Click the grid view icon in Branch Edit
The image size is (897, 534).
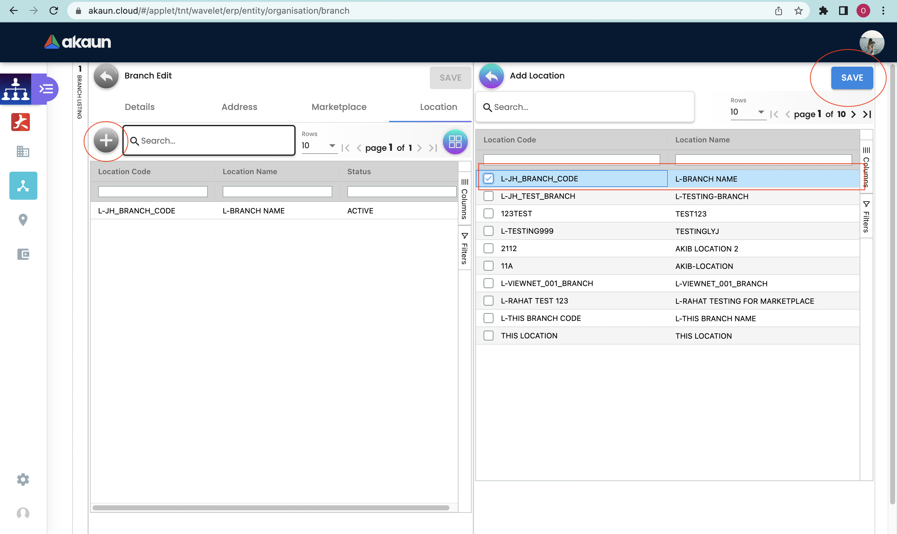pyautogui.click(x=455, y=141)
